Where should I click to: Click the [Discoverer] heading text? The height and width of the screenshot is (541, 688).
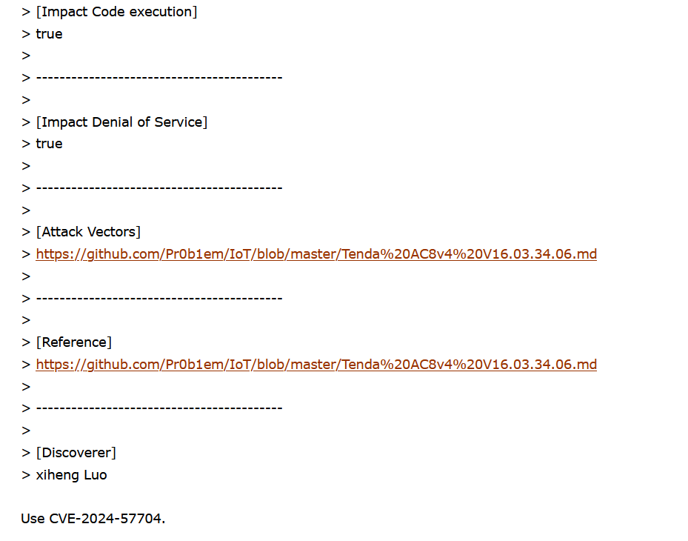pos(76,453)
